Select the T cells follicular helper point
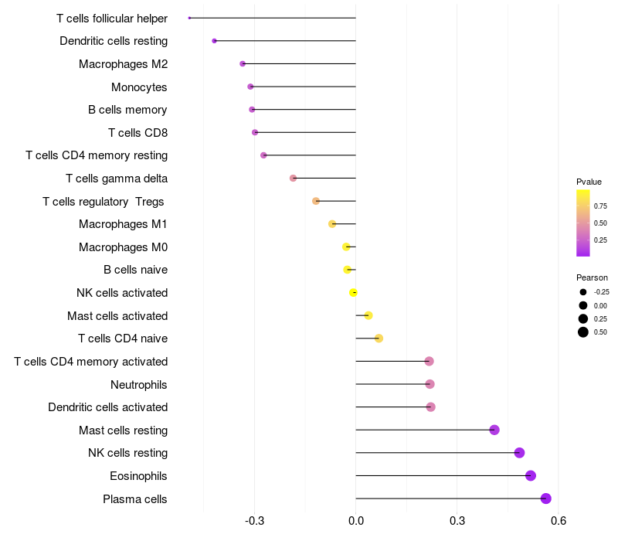Viewport: 618px width, 541px height. point(189,18)
